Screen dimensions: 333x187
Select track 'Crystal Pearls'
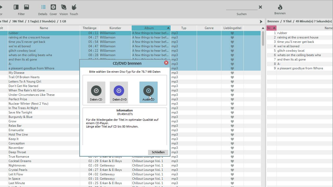[18, 170]
